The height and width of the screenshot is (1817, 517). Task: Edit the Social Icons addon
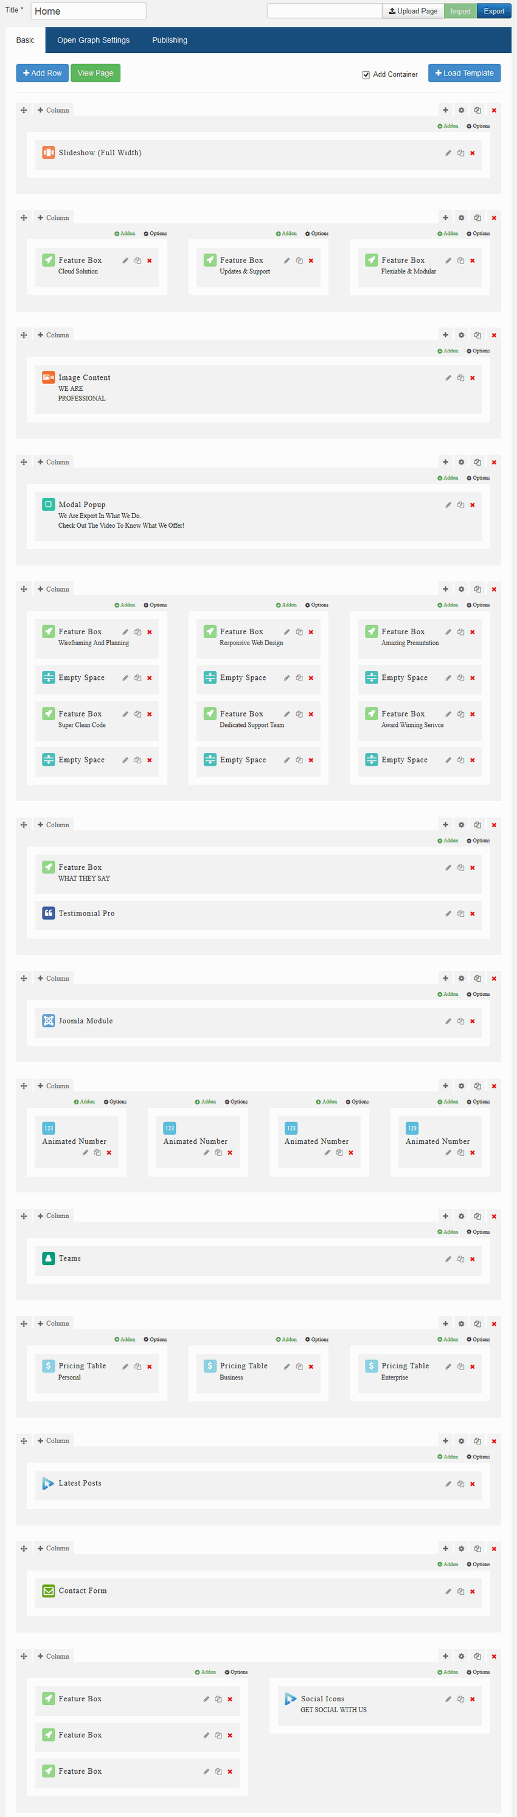point(448,1699)
